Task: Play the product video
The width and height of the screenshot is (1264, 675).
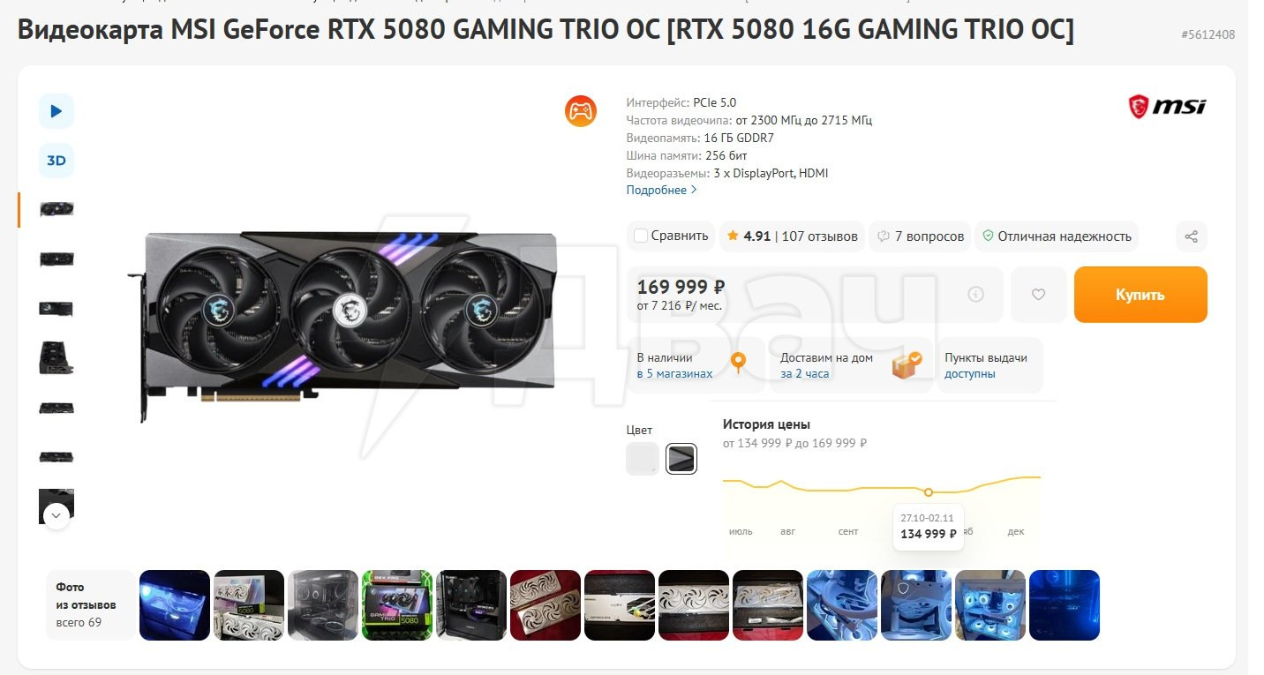Action: coord(56,111)
